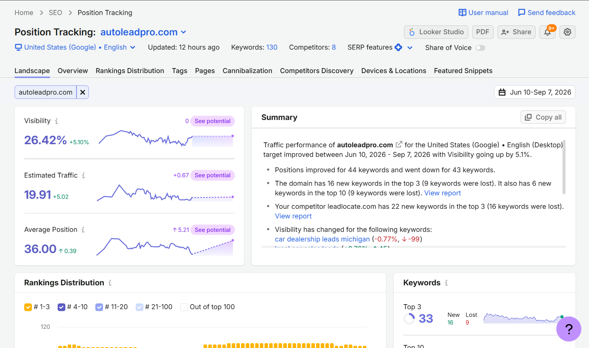This screenshot has height=348, width=589.
Task: Click the 36.00 average position value
Action: coord(40,249)
